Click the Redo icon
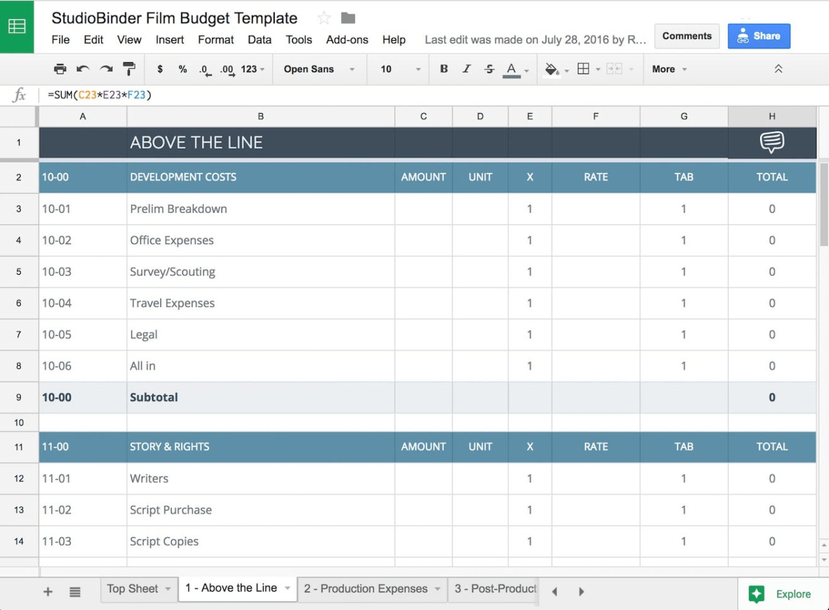This screenshot has width=829, height=610. 105,69
